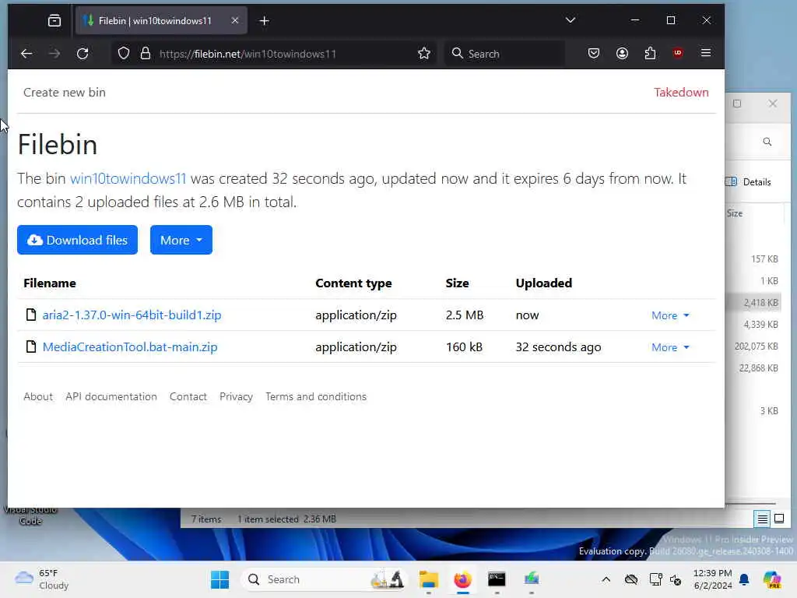Click the file icon beside aria2 zip
Viewport: 797px width, 598px height.
pos(31,315)
